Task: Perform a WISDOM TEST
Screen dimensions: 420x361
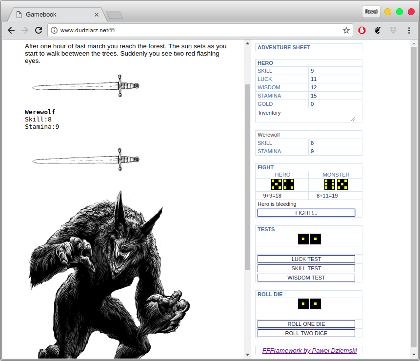Action: 306,278
